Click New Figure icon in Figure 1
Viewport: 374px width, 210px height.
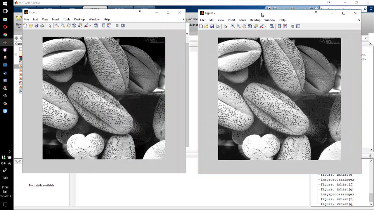coord(25,26)
